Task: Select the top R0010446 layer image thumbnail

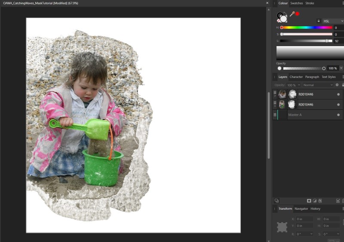Action: point(282,94)
